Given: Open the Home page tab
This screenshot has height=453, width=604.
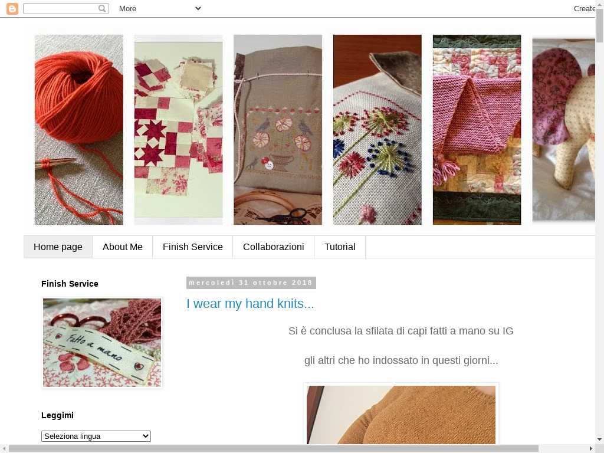Looking at the screenshot, I should click(58, 247).
